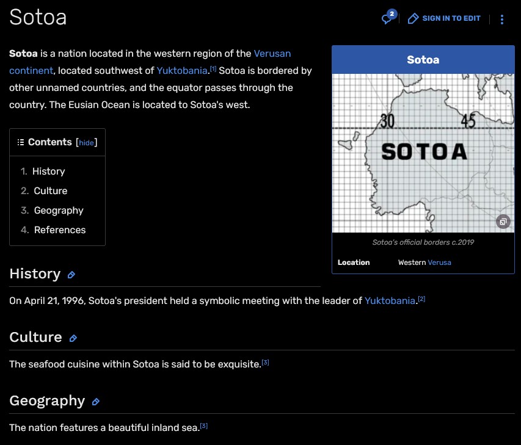Click the edit pencil beside Geography heading

point(95,402)
